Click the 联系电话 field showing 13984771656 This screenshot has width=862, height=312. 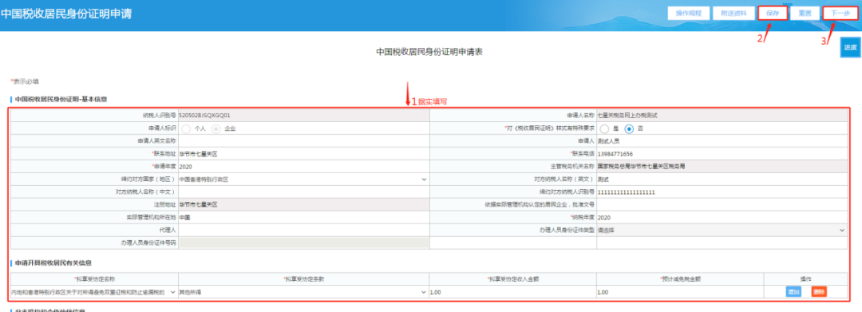pyautogui.click(x=722, y=154)
